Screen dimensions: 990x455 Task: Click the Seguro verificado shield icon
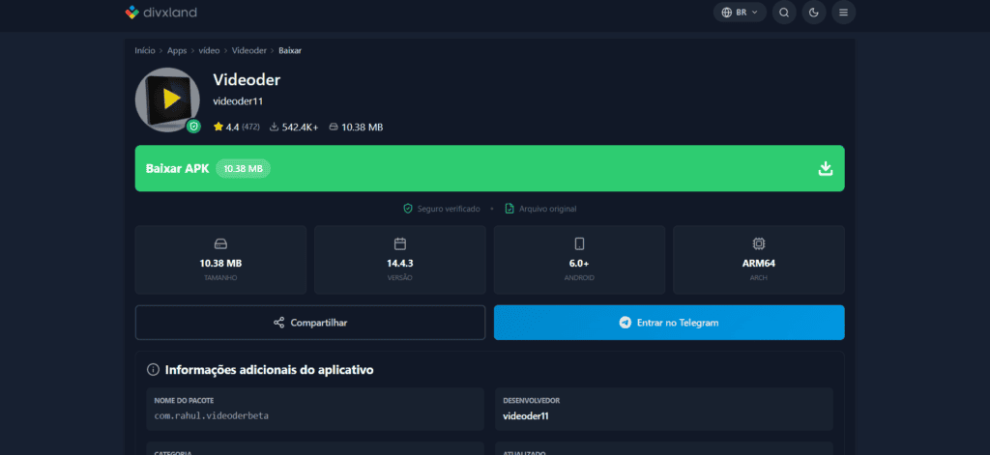pos(408,209)
